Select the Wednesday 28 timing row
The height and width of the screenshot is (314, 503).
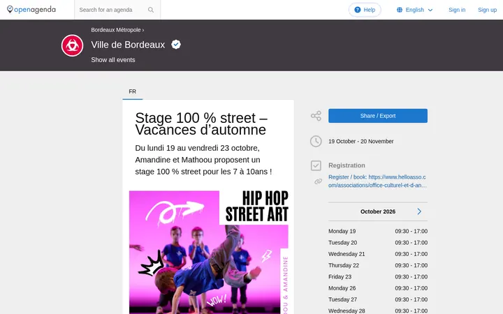tap(377, 311)
